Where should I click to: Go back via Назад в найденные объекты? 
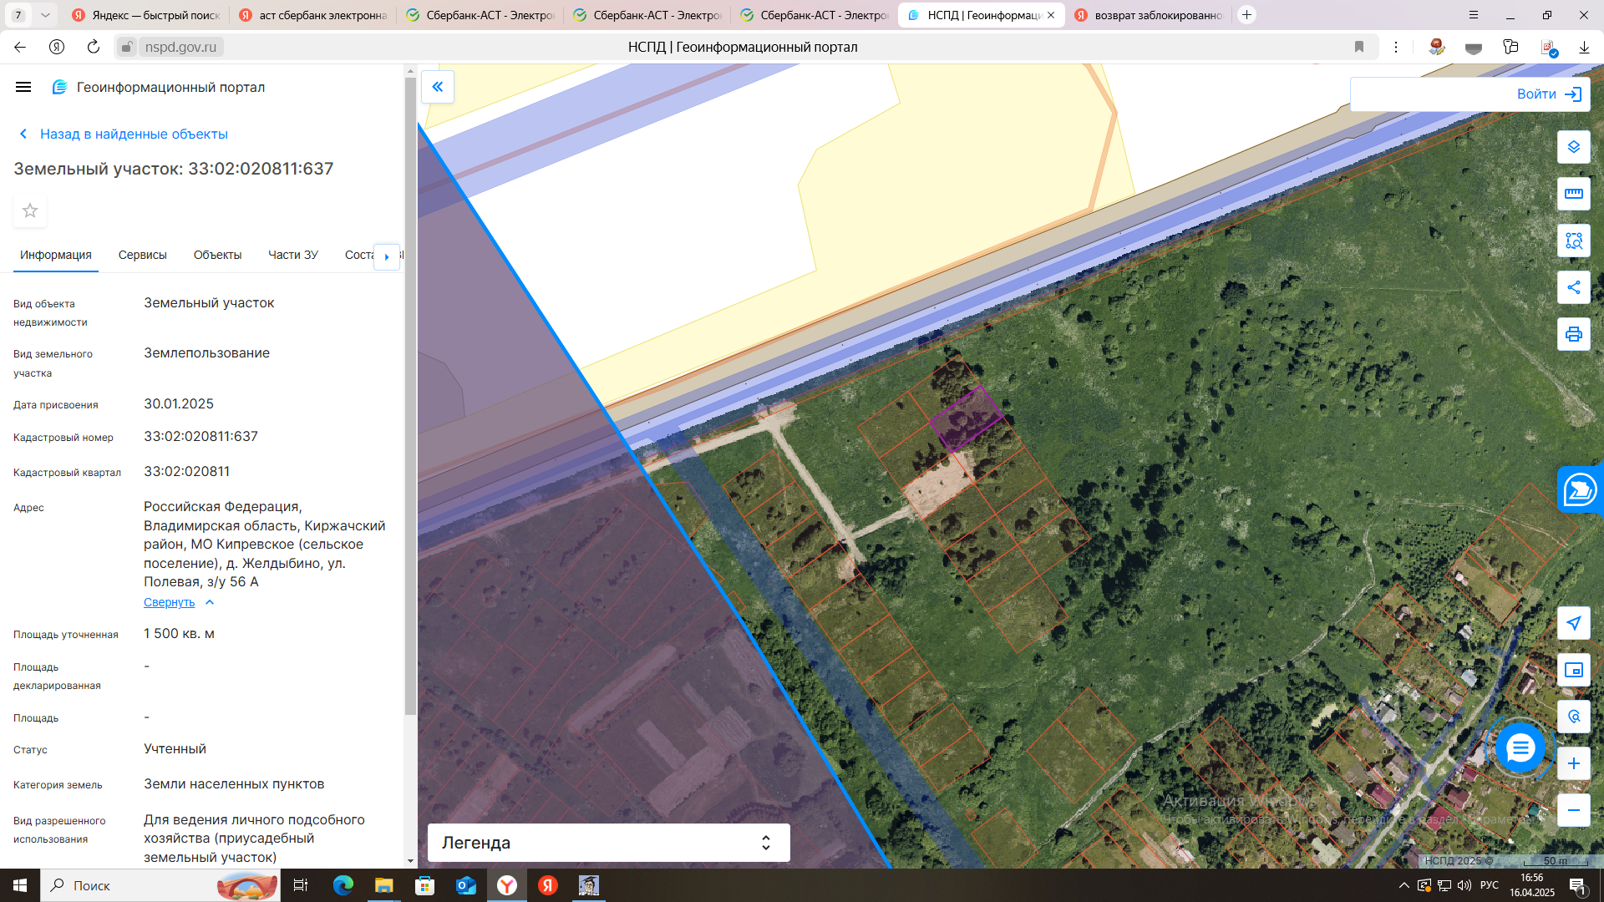point(133,134)
